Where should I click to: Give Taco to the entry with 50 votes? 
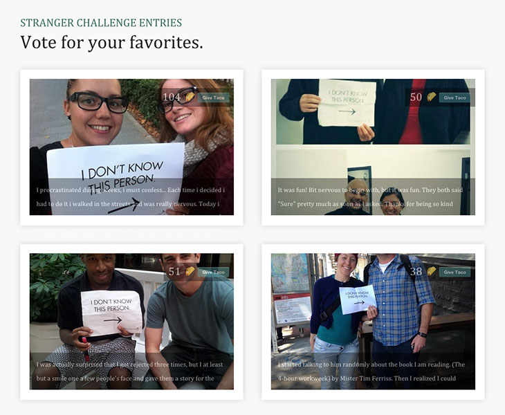point(454,98)
